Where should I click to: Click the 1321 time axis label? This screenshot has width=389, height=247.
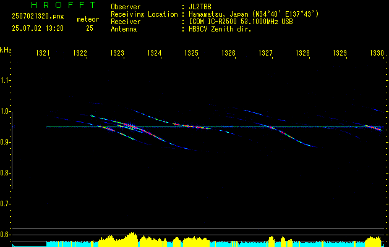tap(43, 53)
